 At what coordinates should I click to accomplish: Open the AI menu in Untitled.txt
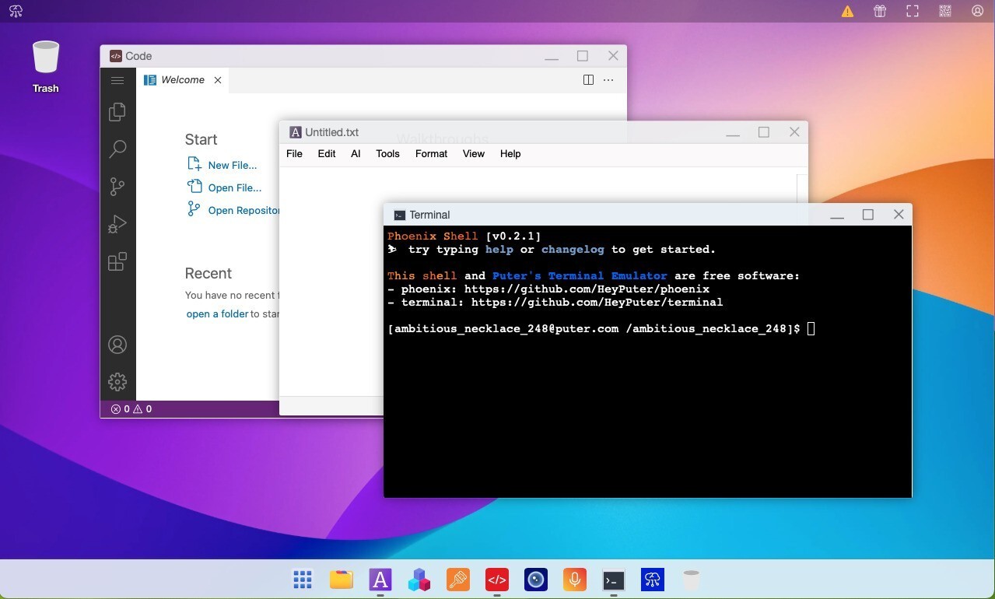[355, 153]
